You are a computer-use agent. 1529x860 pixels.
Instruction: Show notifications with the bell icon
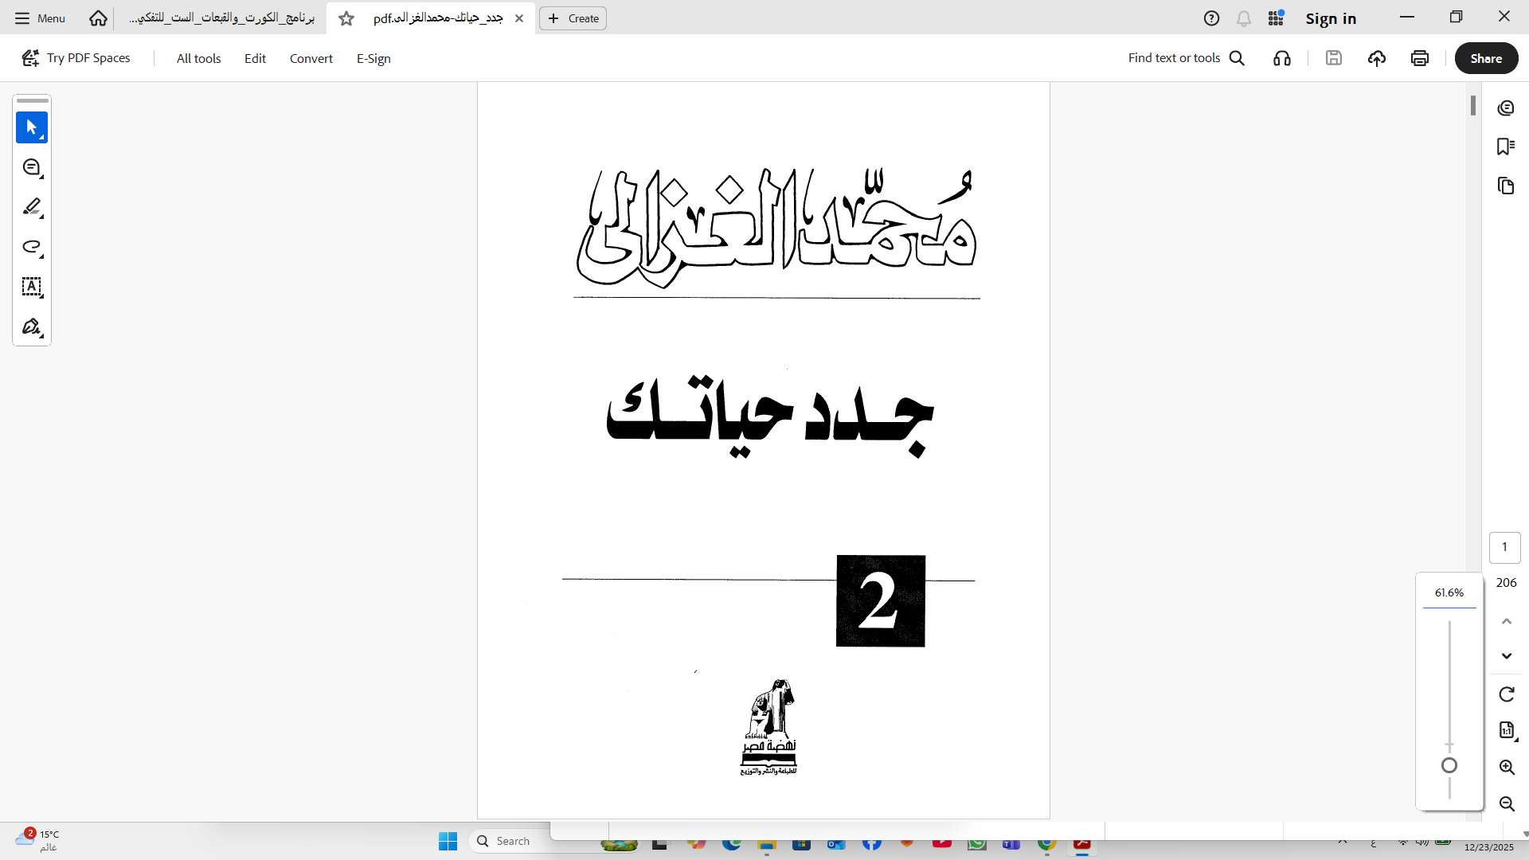[x=1243, y=18]
